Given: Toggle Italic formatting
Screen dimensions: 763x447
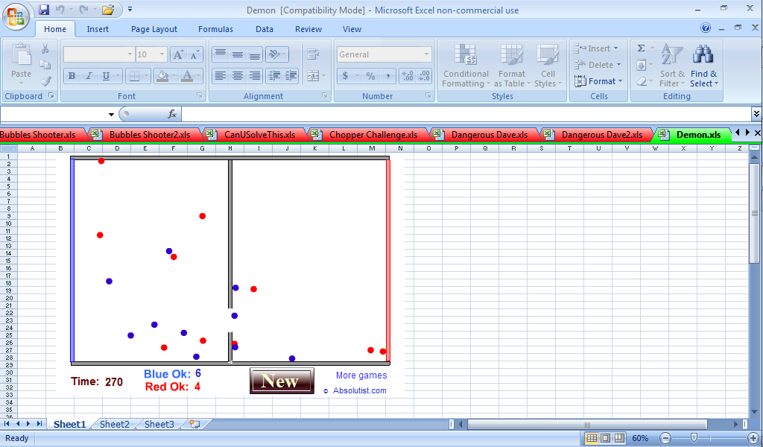Looking at the screenshot, I should click(89, 76).
